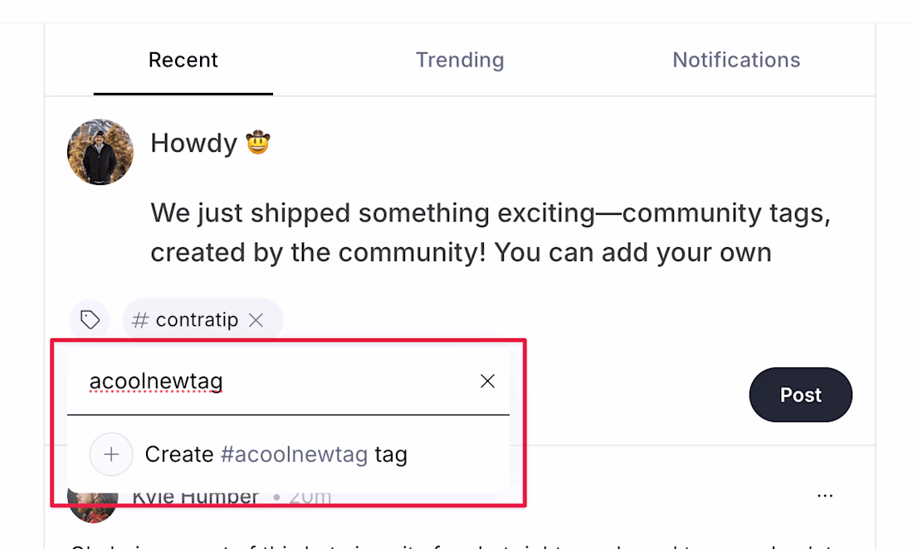Go to the Notifications tab
Screen dimensions: 913x549
pos(736,61)
